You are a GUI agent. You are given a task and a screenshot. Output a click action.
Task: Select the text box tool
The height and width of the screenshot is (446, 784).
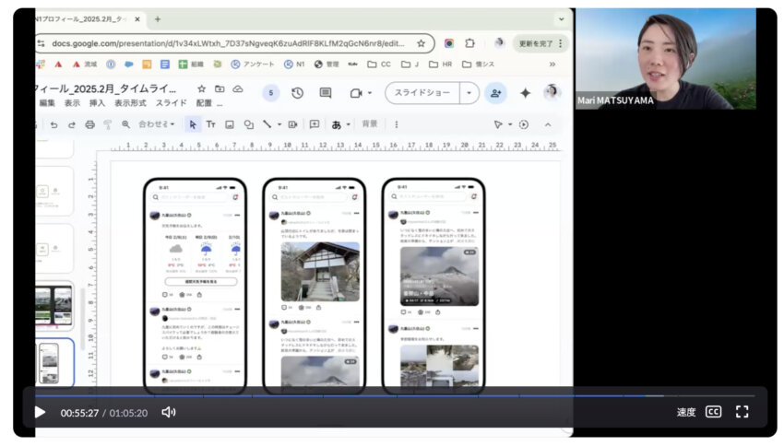tap(210, 124)
